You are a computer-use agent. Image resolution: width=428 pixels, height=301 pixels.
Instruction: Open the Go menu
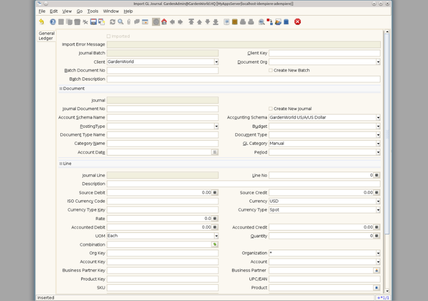[x=80, y=11]
